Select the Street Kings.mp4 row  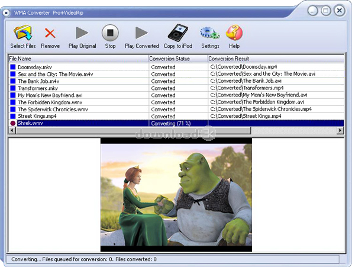(176, 116)
